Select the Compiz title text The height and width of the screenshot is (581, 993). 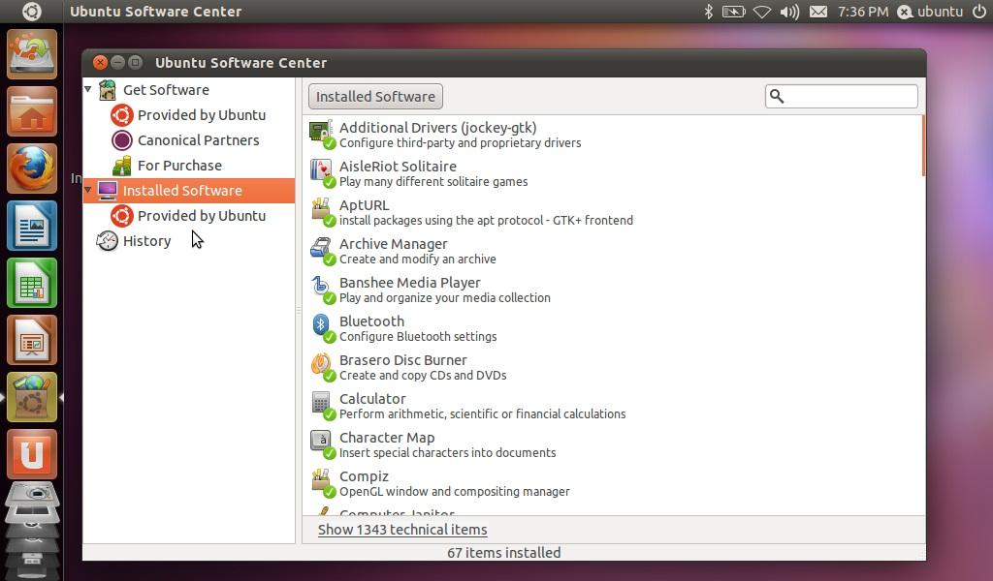pyautogui.click(x=364, y=476)
